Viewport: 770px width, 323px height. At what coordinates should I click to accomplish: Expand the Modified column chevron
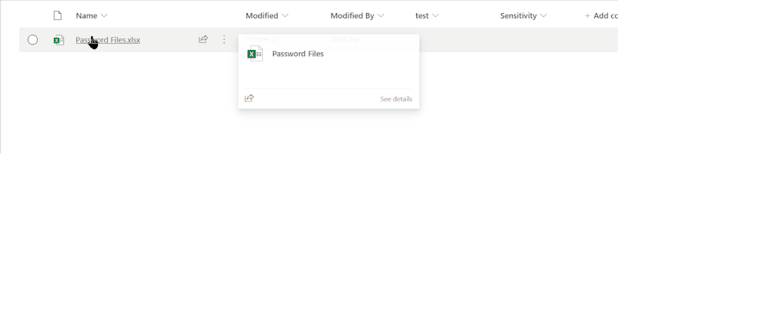click(x=285, y=15)
